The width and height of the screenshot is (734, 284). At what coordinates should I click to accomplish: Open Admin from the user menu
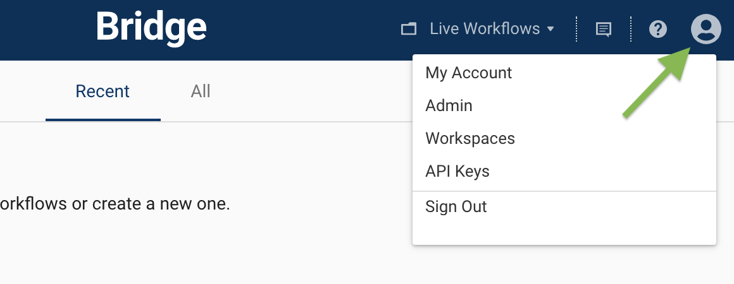pos(449,106)
